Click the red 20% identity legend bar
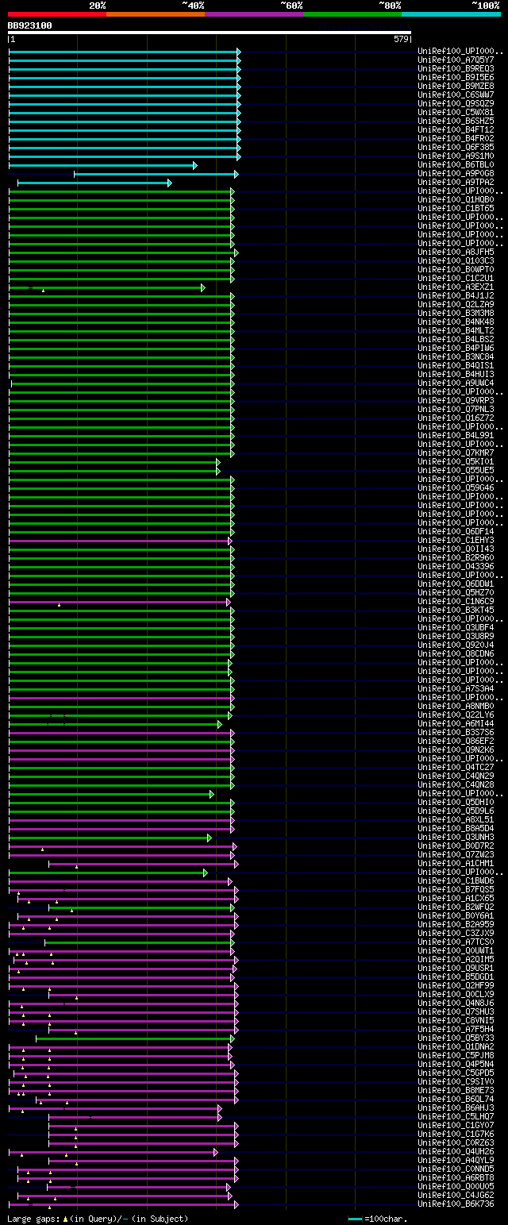Viewport: 508px width, 1225px height. pos(56,13)
